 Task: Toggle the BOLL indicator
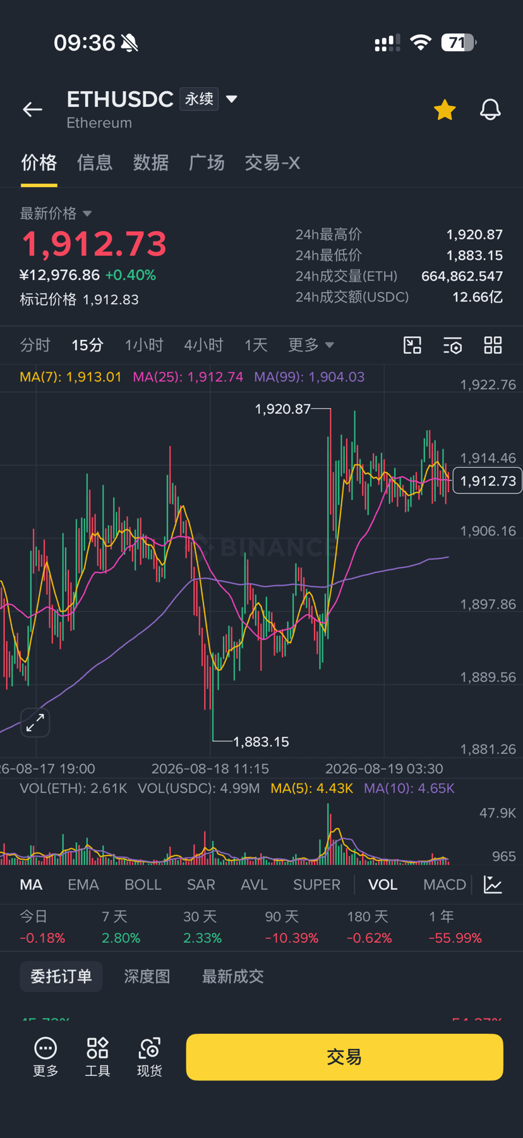tap(143, 885)
